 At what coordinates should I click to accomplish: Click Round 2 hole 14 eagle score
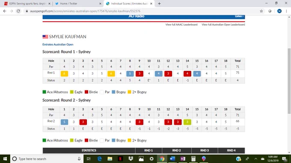187,122
